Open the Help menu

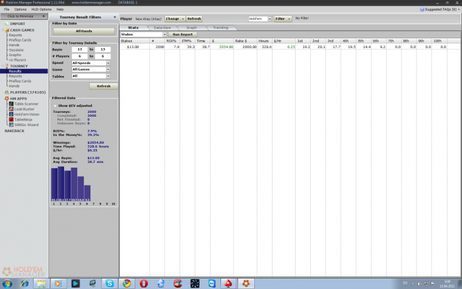(x=60, y=9)
